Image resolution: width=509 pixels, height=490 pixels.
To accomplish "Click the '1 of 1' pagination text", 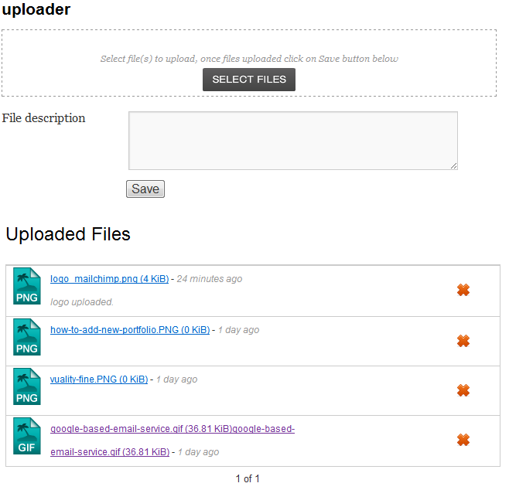I will click(x=248, y=478).
